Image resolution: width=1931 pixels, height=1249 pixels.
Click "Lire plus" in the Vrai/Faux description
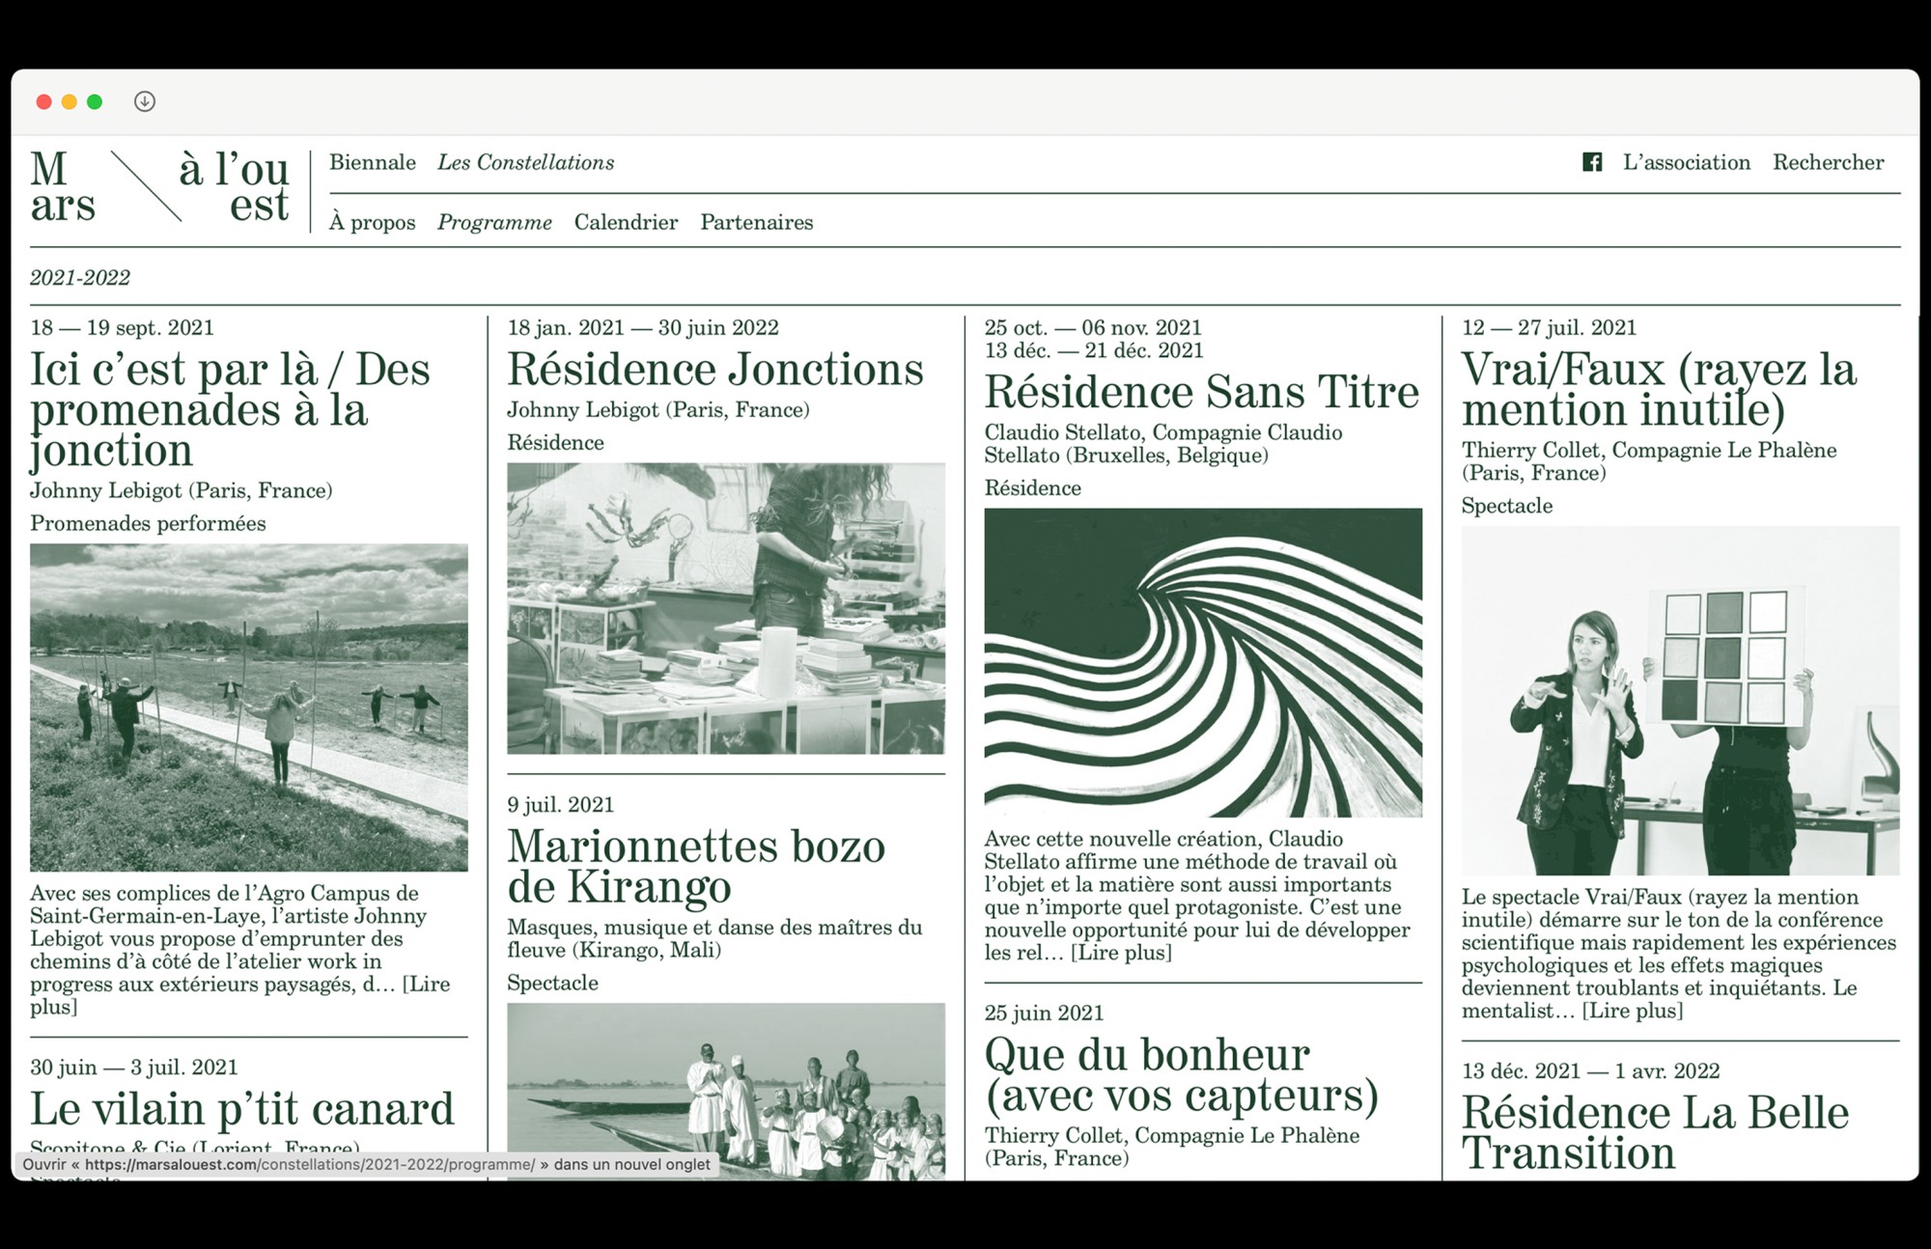[1632, 1012]
